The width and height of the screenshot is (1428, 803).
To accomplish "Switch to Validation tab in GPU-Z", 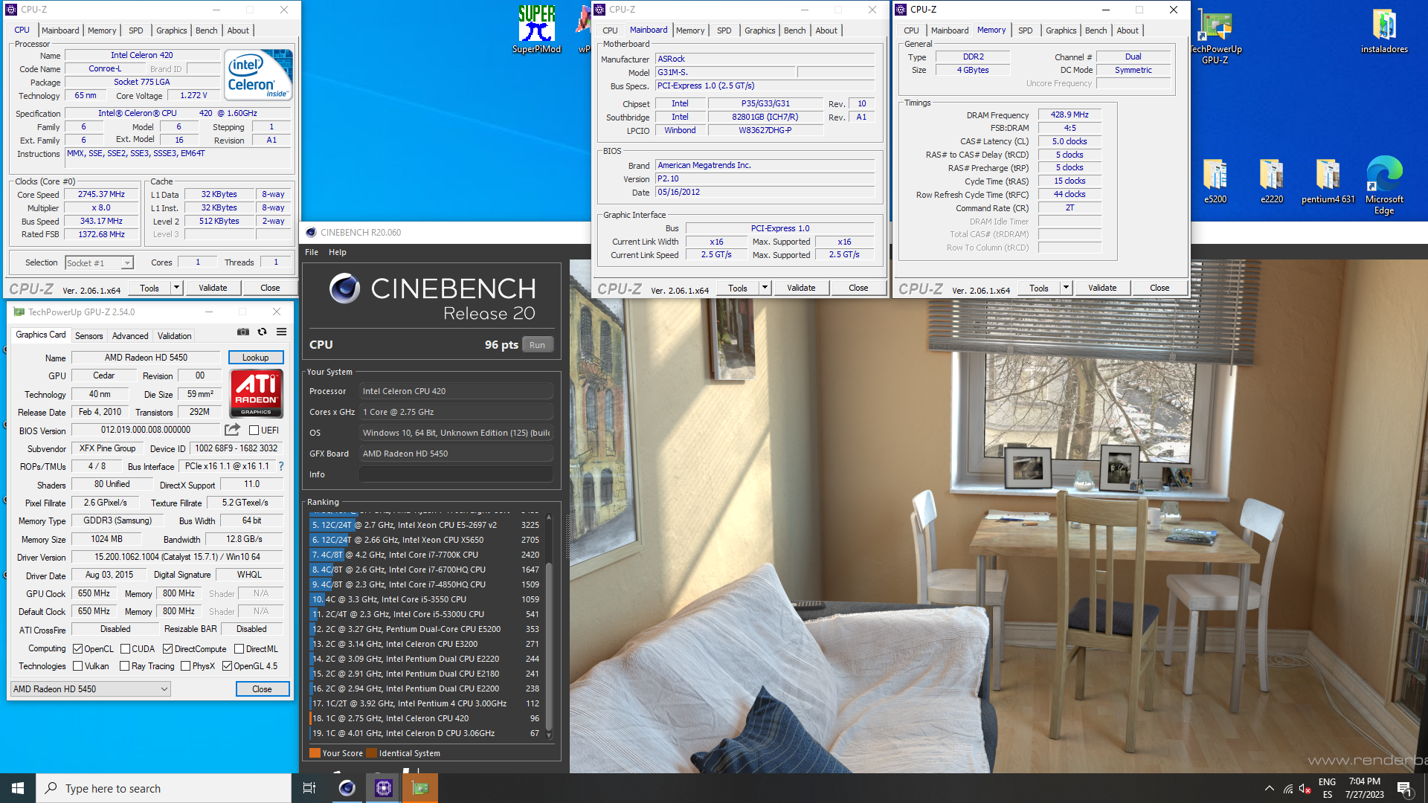I will click(175, 336).
